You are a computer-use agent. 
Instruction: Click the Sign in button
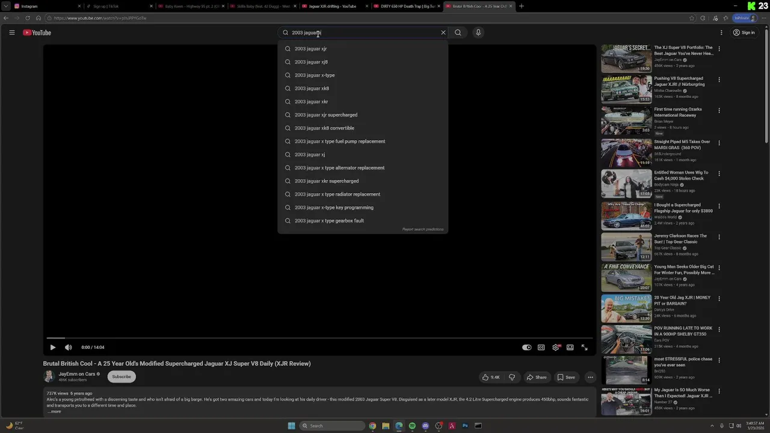tap(744, 32)
